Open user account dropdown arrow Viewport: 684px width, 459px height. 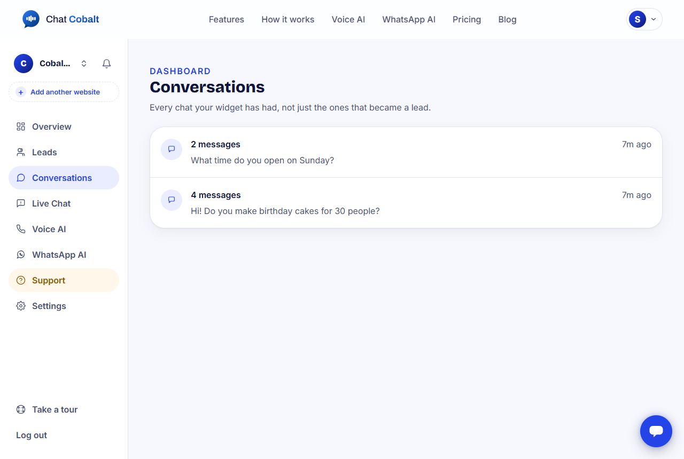(x=654, y=19)
